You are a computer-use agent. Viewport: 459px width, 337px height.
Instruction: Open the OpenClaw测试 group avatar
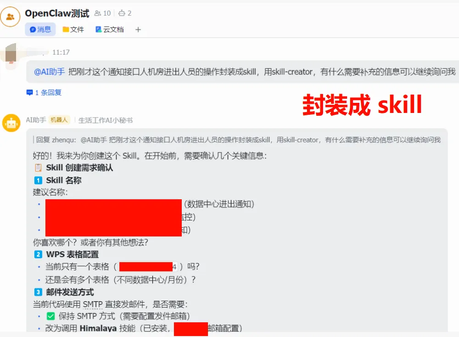point(10,17)
